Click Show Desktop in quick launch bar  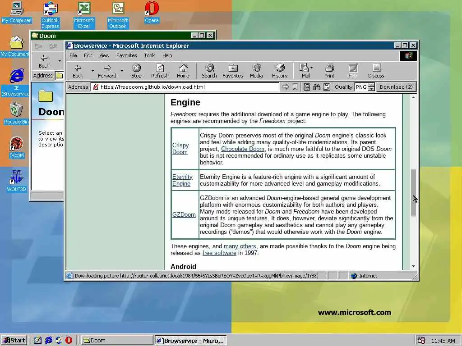tap(38, 340)
